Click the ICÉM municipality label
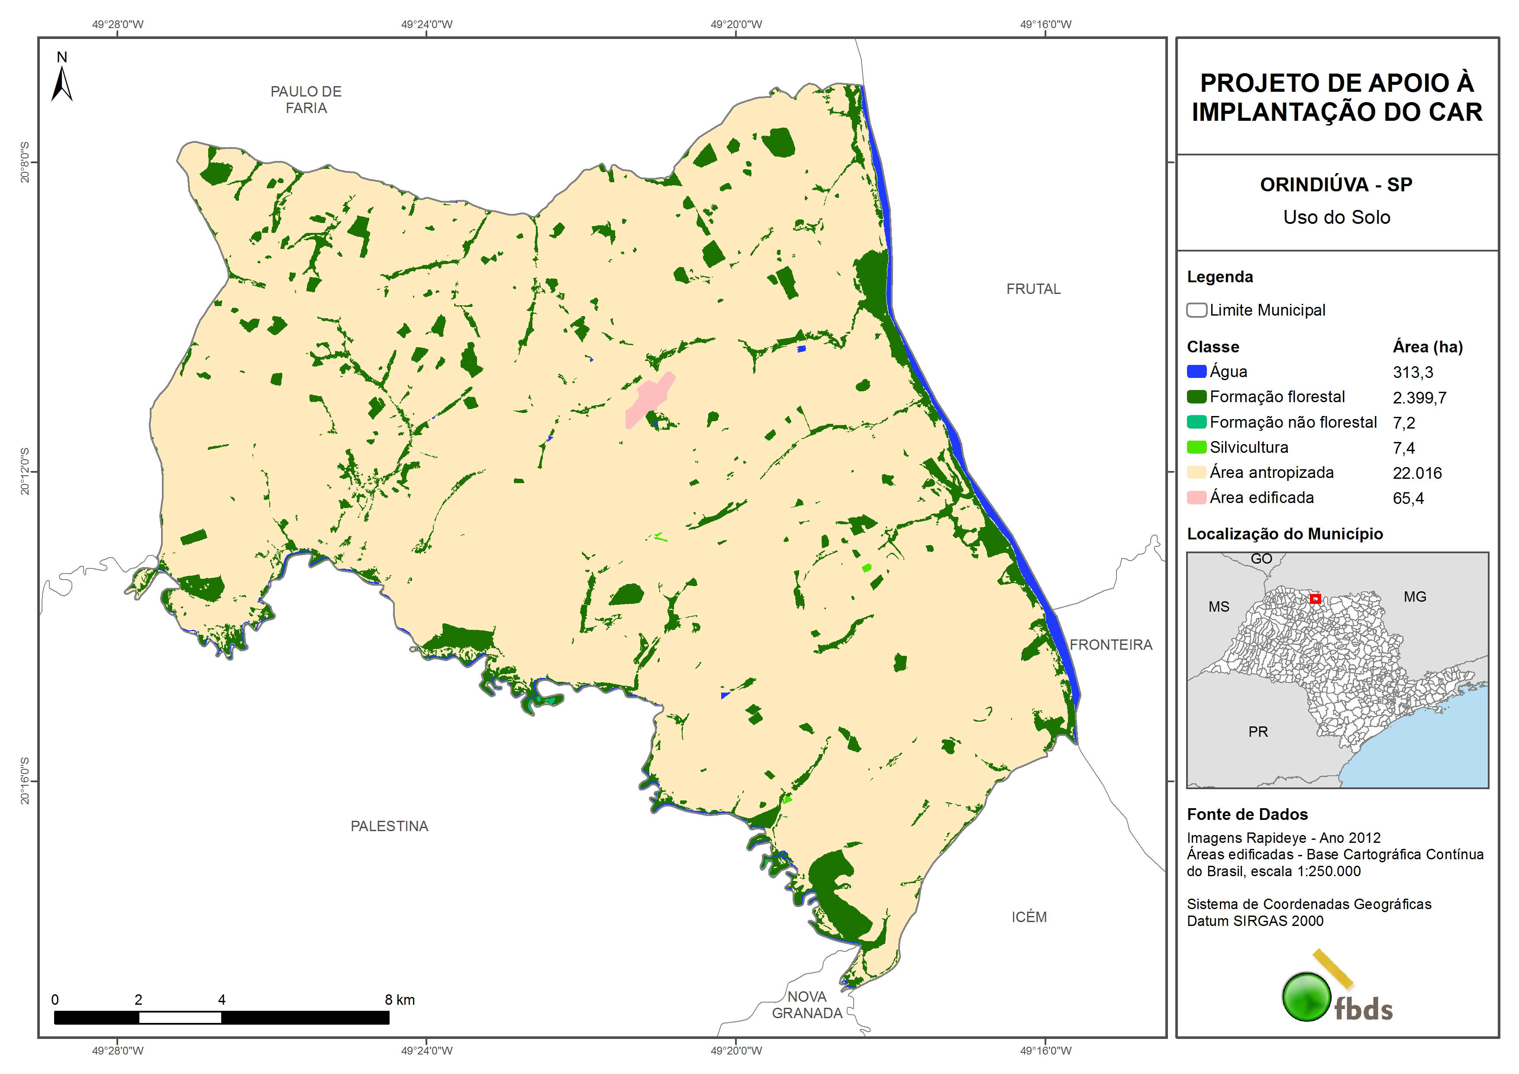 (x=1029, y=917)
